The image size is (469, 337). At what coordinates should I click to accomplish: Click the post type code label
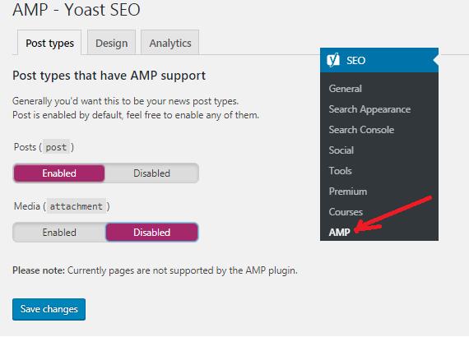56,147
